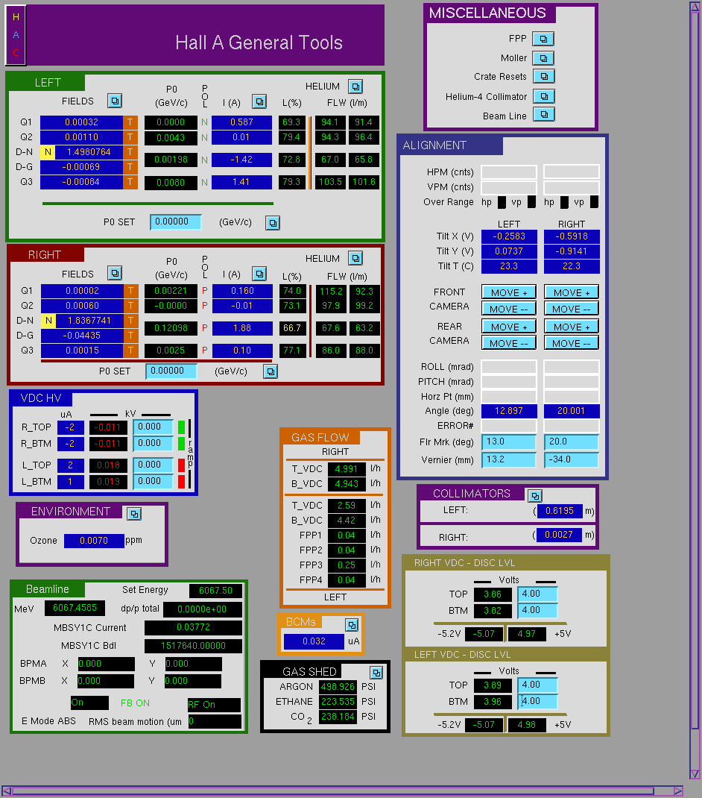Click the L_TOP red HV status indicator
This screenshot has height=798, width=702.
pos(181,465)
